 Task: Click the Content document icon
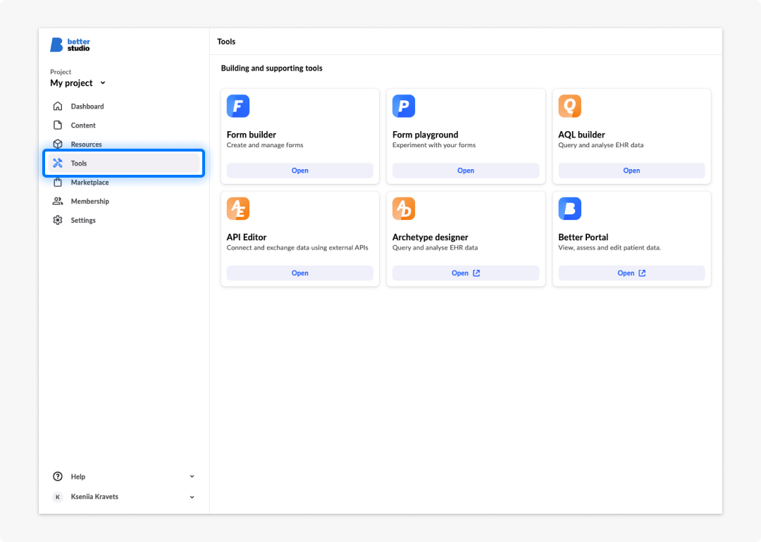58,125
